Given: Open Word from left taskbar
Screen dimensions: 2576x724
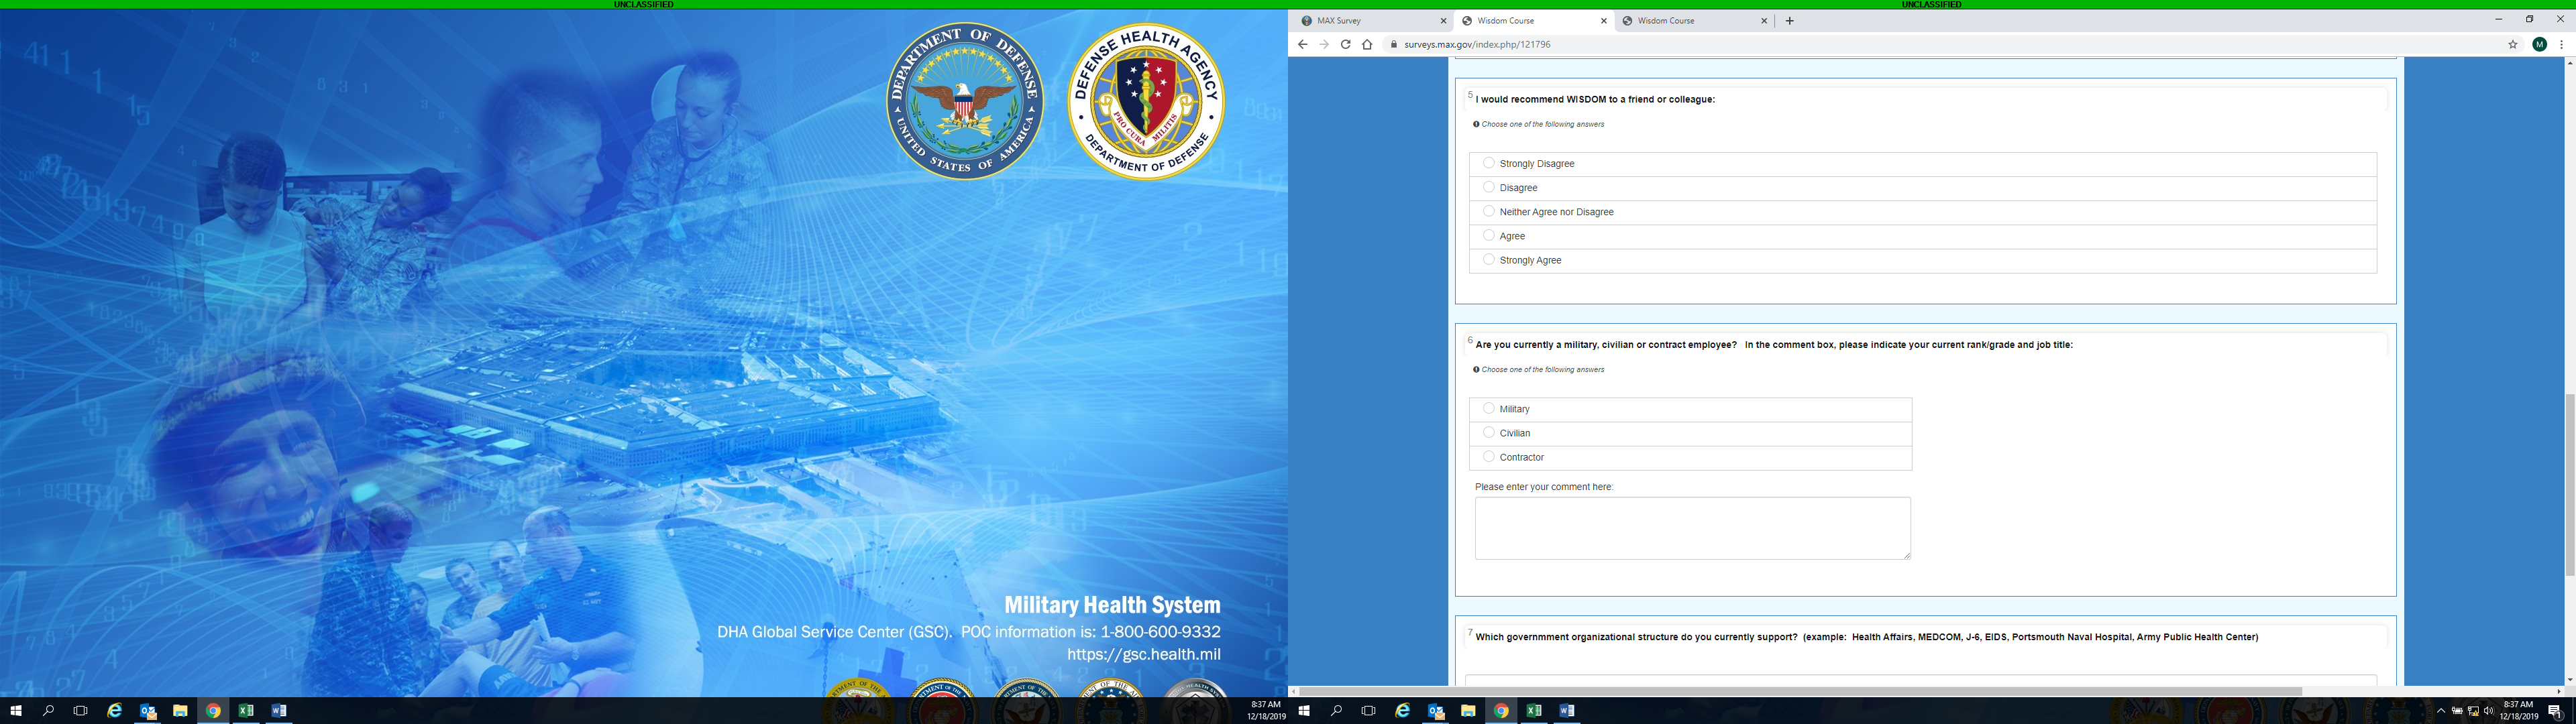Looking at the screenshot, I should pyautogui.click(x=279, y=711).
